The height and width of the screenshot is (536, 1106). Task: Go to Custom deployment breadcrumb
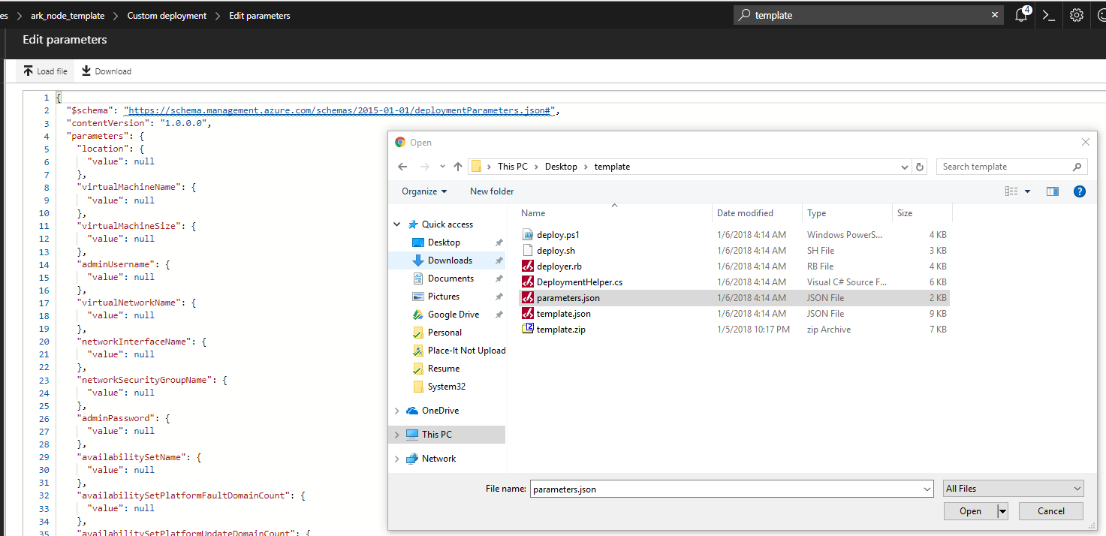tap(167, 16)
